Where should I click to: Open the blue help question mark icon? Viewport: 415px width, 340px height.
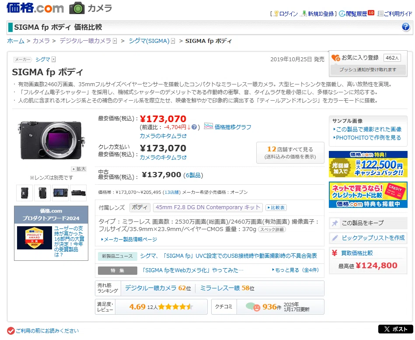point(405,27)
